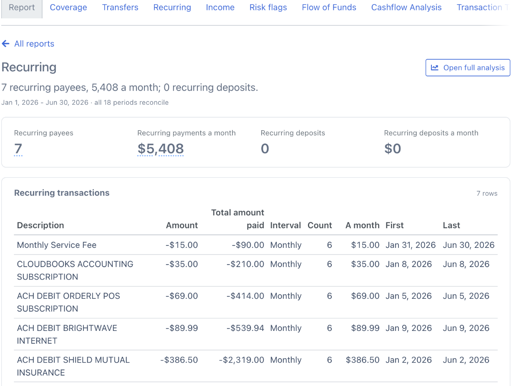
Task: Select ACH DEBIT ORDERLY POS SUBSCRIPTION description
Action: (68, 302)
